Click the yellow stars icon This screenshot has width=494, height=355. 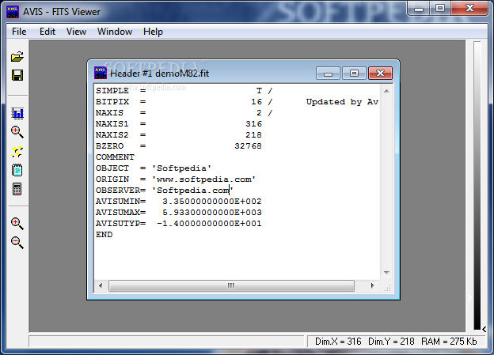click(x=17, y=152)
